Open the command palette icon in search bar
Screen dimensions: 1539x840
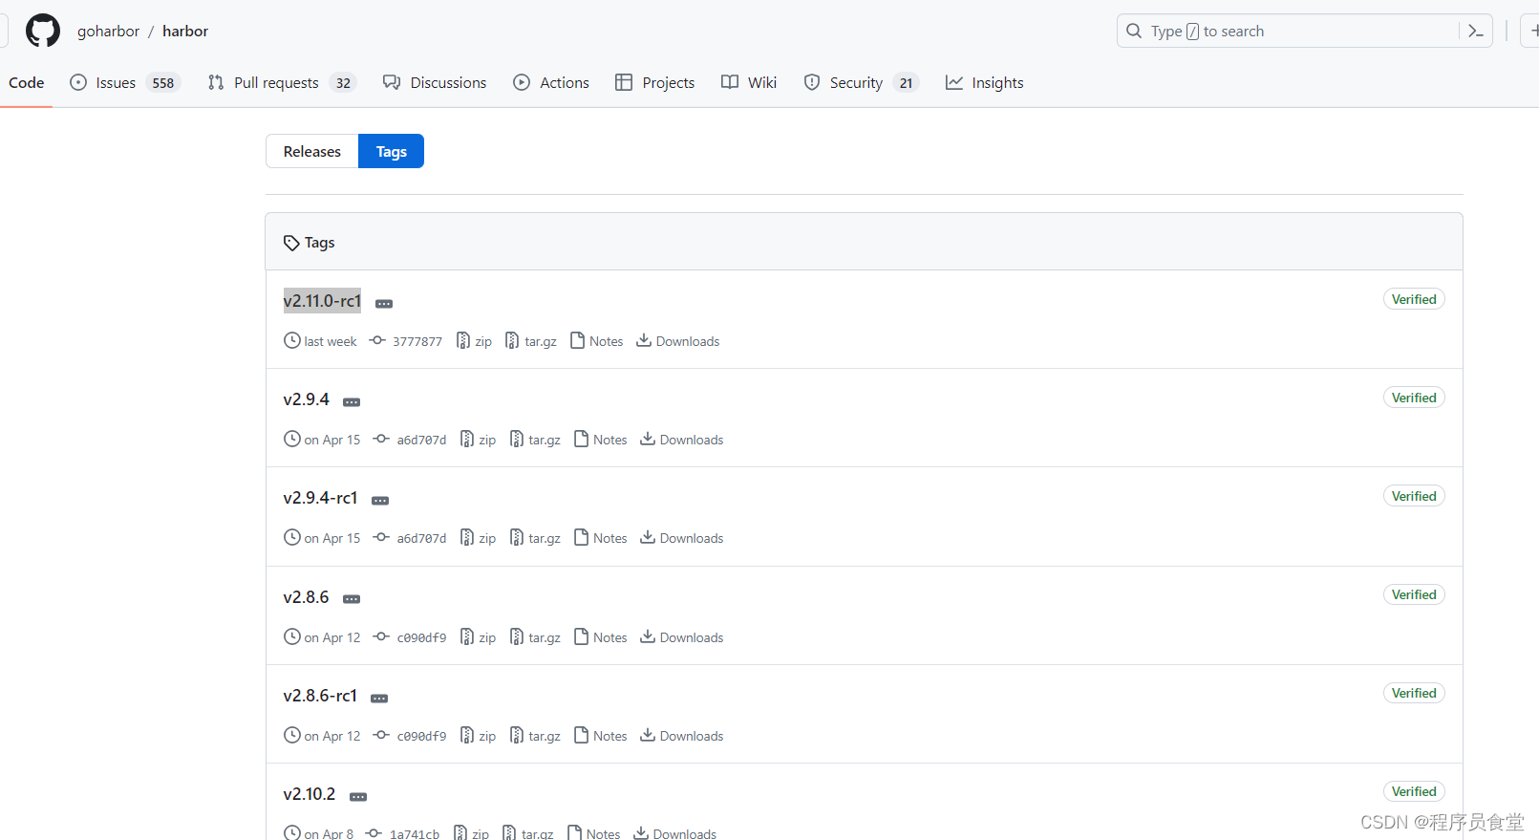[x=1475, y=31]
